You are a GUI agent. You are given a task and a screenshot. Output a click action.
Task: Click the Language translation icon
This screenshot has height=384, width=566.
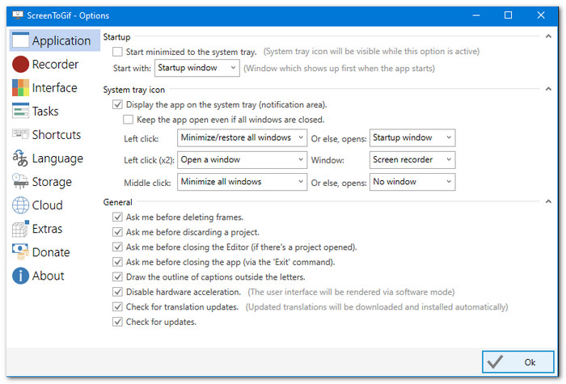click(20, 158)
